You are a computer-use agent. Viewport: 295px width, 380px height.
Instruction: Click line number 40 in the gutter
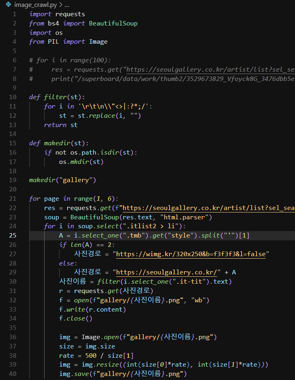point(13,374)
